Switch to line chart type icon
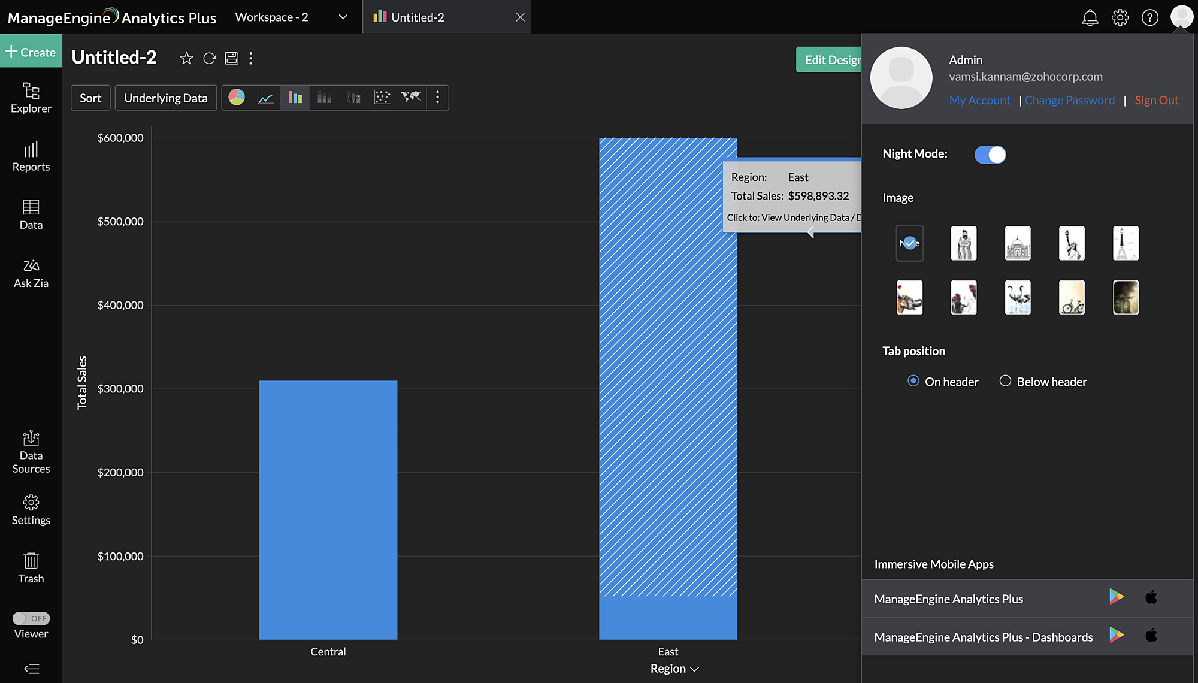This screenshot has height=683, width=1198. (x=265, y=98)
